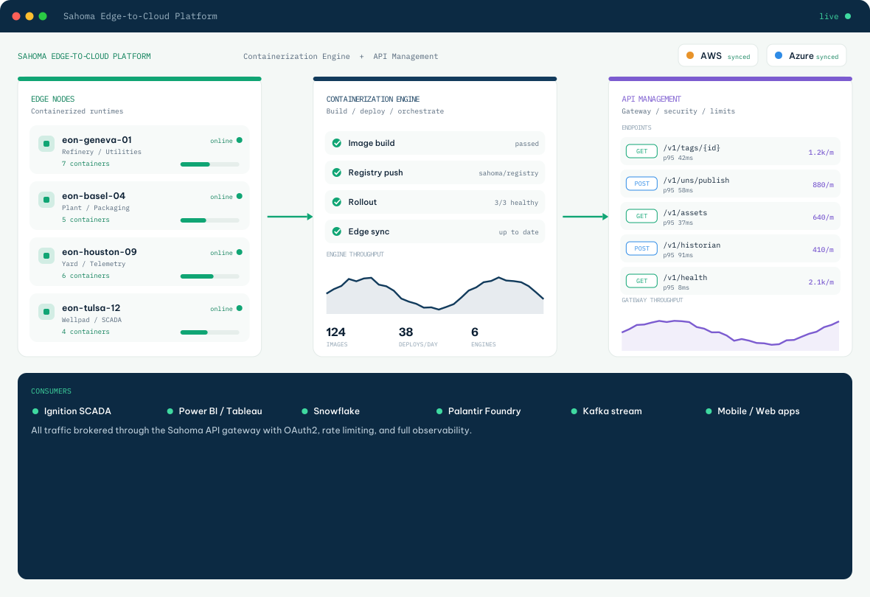The height and width of the screenshot is (597, 870).
Task: Click the 7 containers label
Action: [x=86, y=164]
